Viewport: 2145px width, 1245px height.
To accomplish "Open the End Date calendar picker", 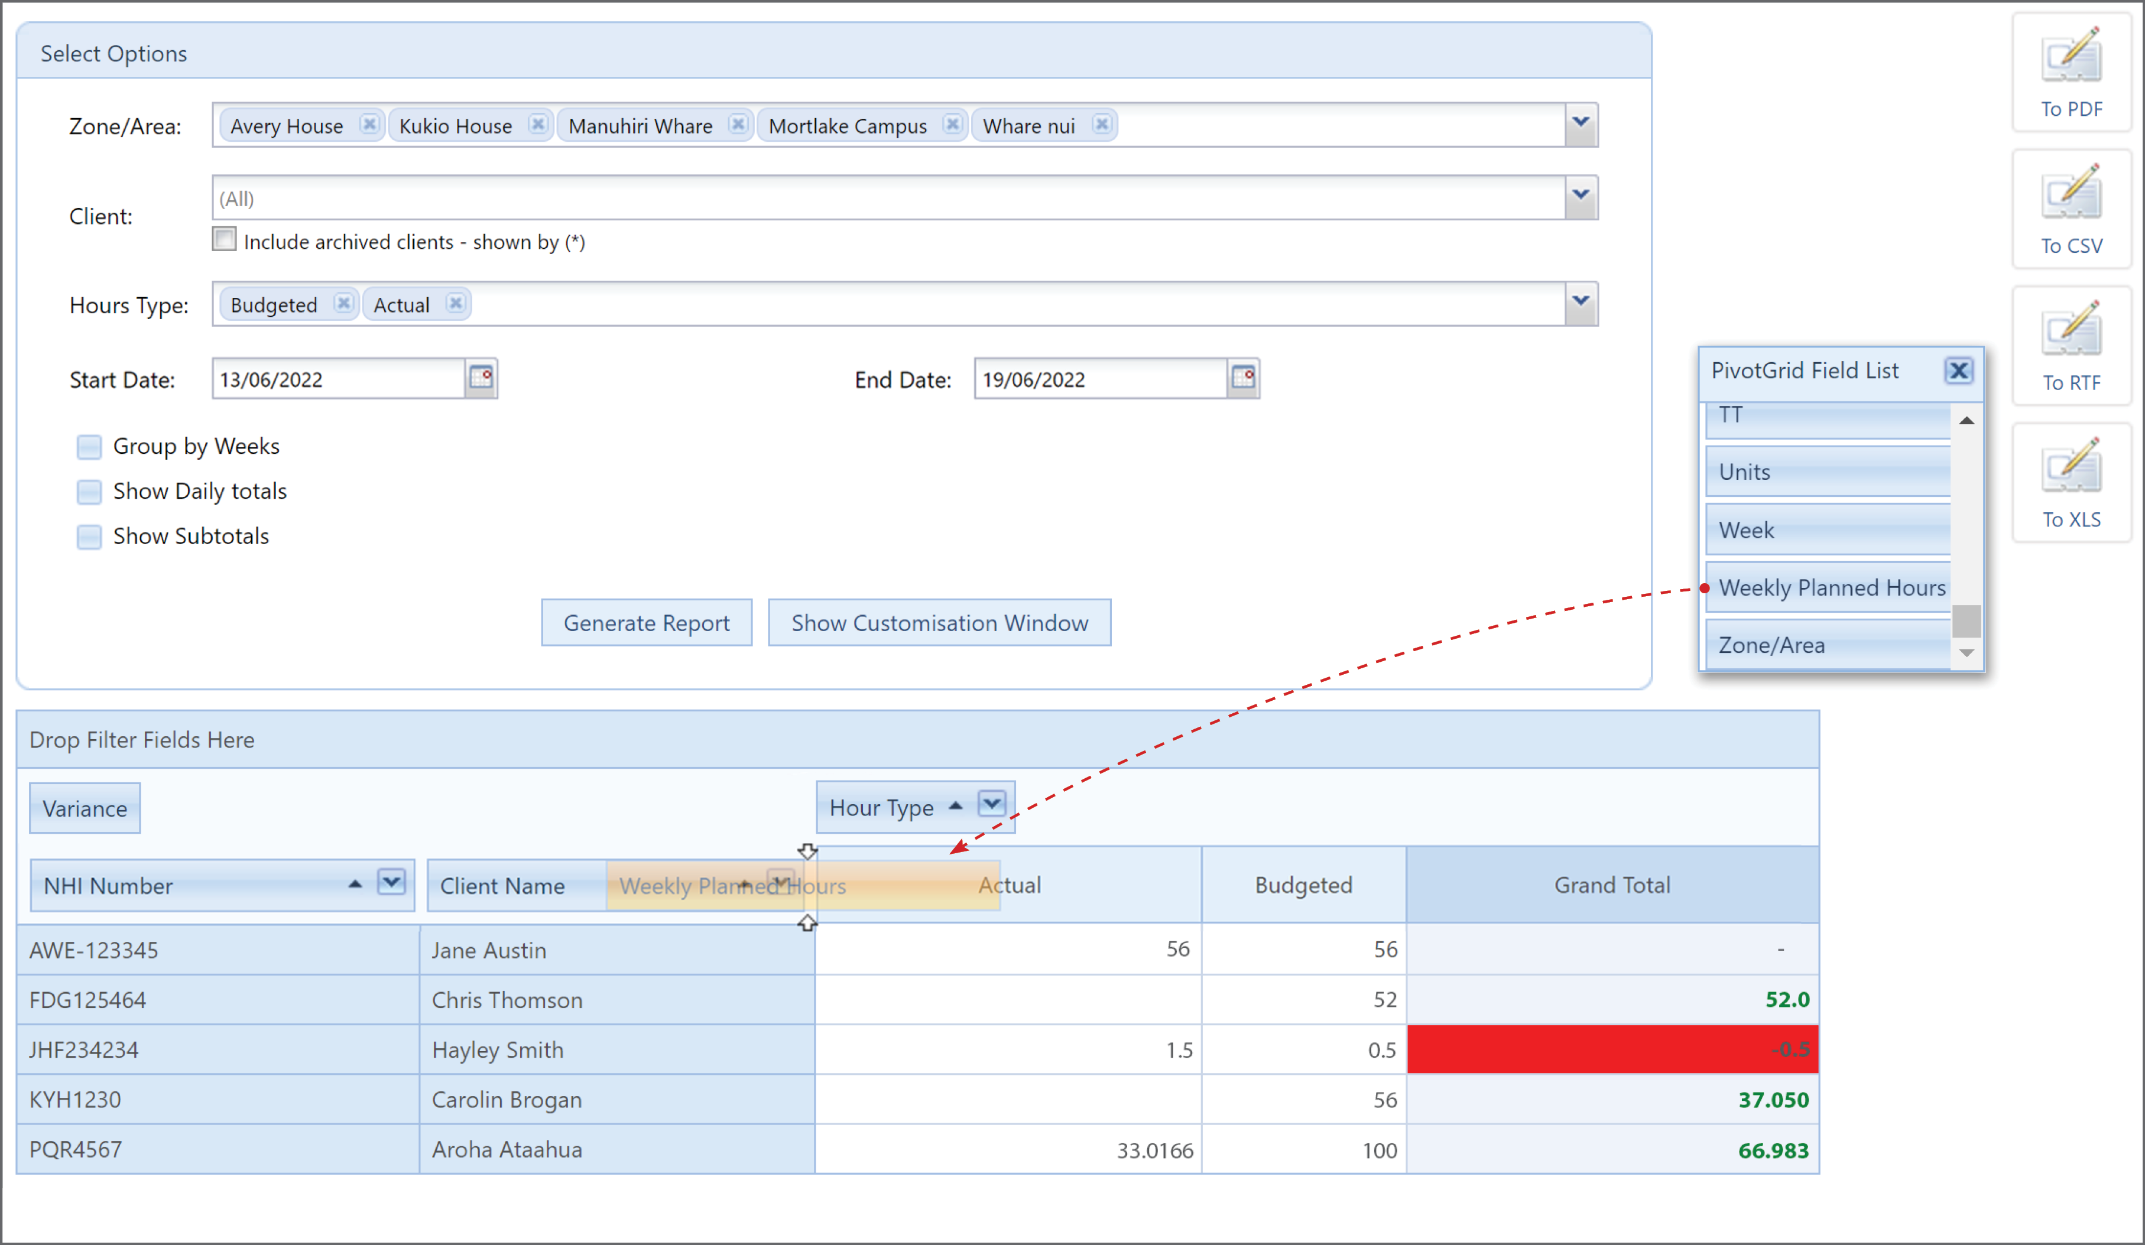I will pyautogui.click(x=1244, y=378).
